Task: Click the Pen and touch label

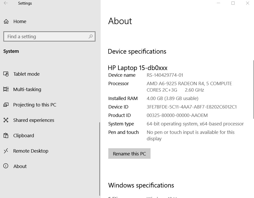Action: [123, 132]
